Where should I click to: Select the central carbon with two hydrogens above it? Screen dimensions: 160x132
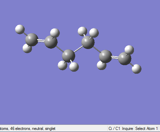[88, 43]
